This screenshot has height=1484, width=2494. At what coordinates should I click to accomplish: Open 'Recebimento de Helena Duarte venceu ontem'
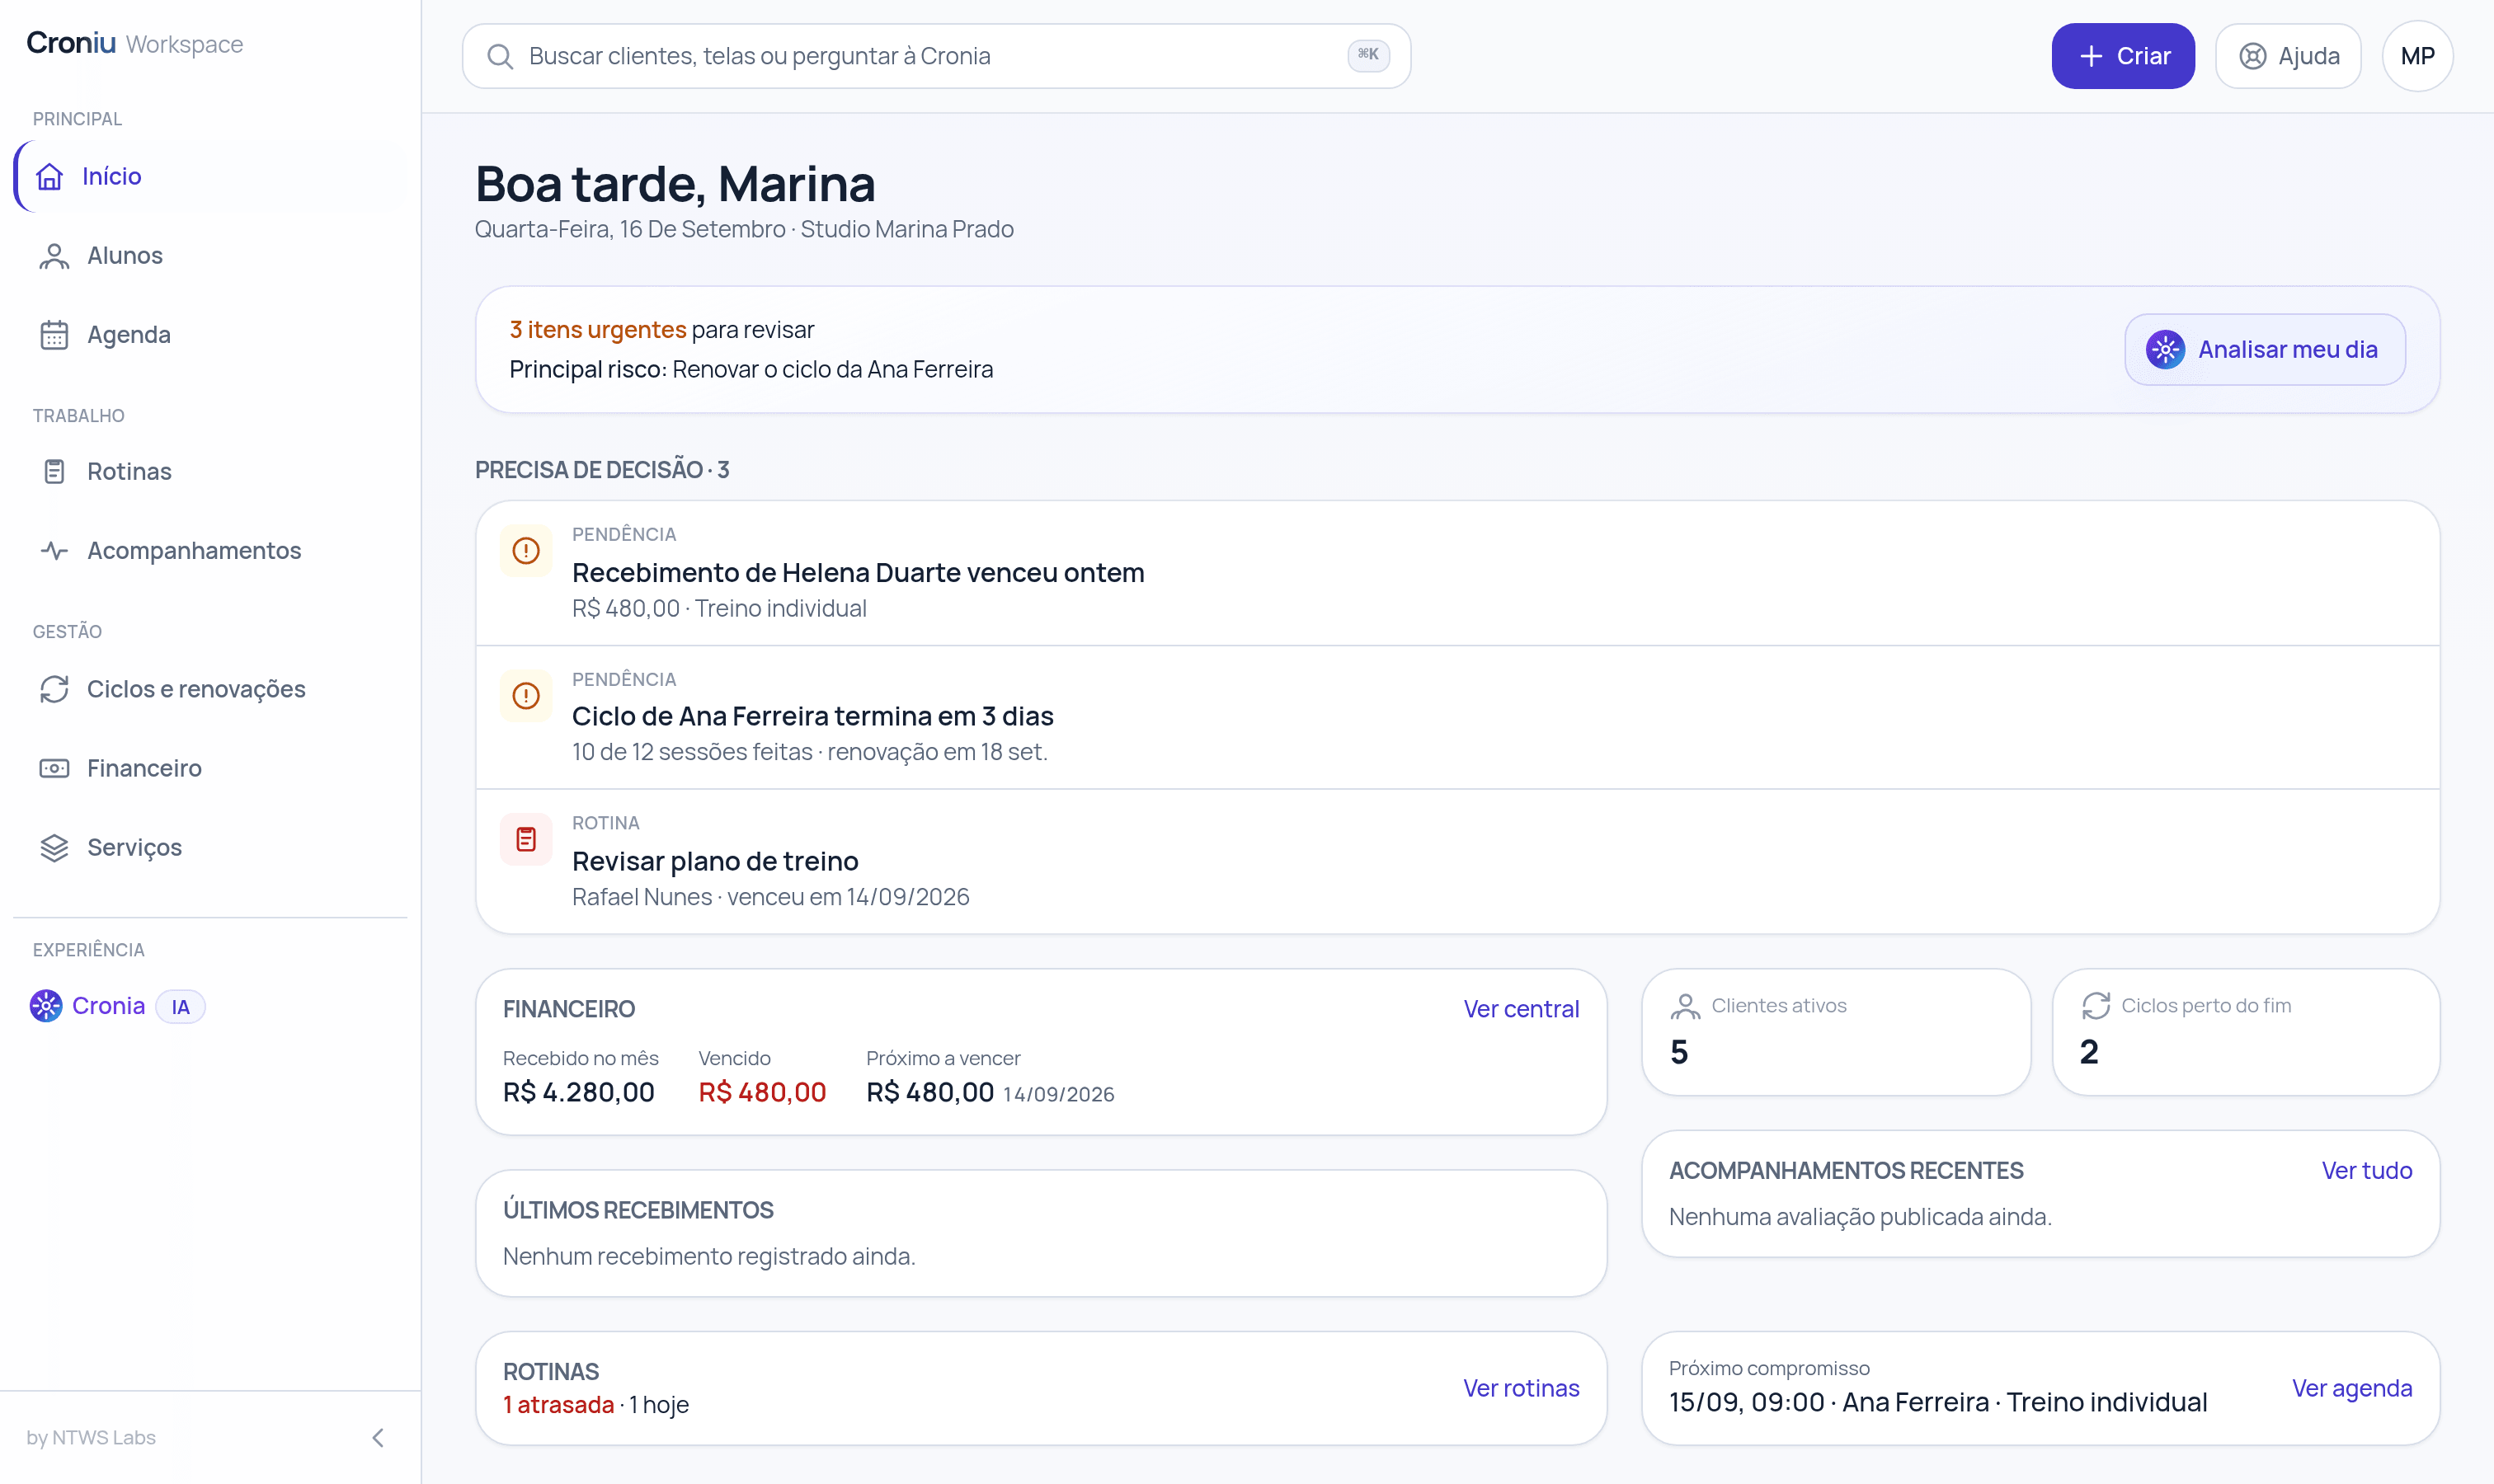tap(1457, 573)
